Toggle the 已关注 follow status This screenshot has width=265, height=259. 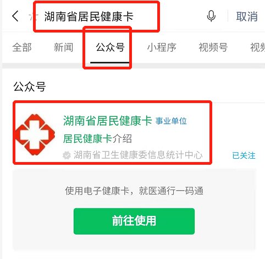pos(244,155)
